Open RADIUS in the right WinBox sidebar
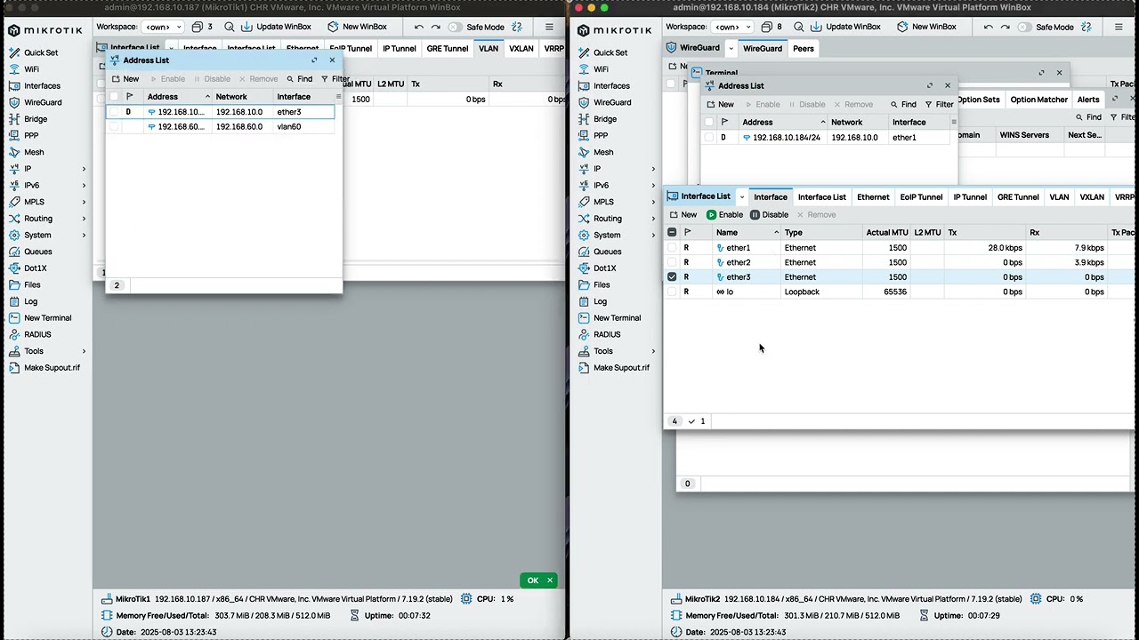This screenshot has height=640, width=1139. coord(607,334)
